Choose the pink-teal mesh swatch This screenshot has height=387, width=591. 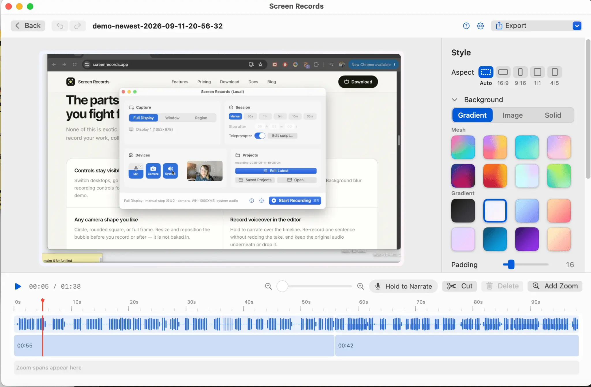tap(463, 147)
